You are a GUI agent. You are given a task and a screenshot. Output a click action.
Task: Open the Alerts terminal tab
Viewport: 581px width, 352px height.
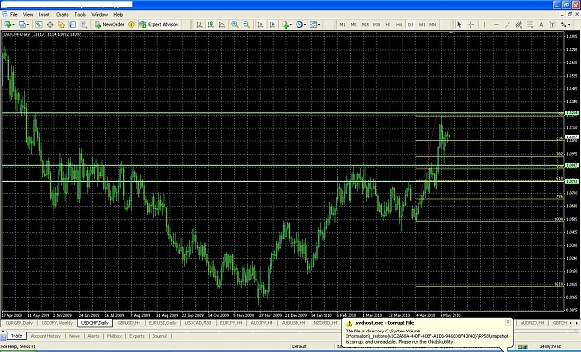[93, 336]
